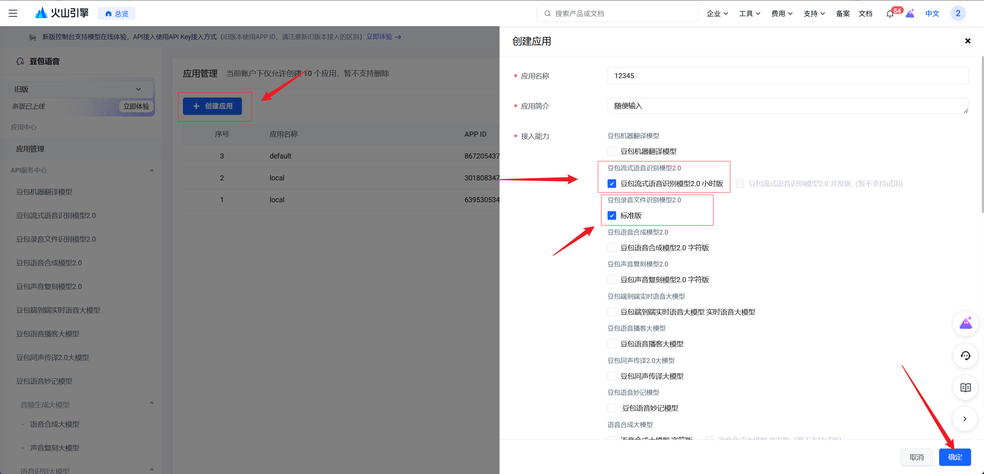Click the floating panel collapse arrow button
984x474 pixels.
[x=965, y=419]
